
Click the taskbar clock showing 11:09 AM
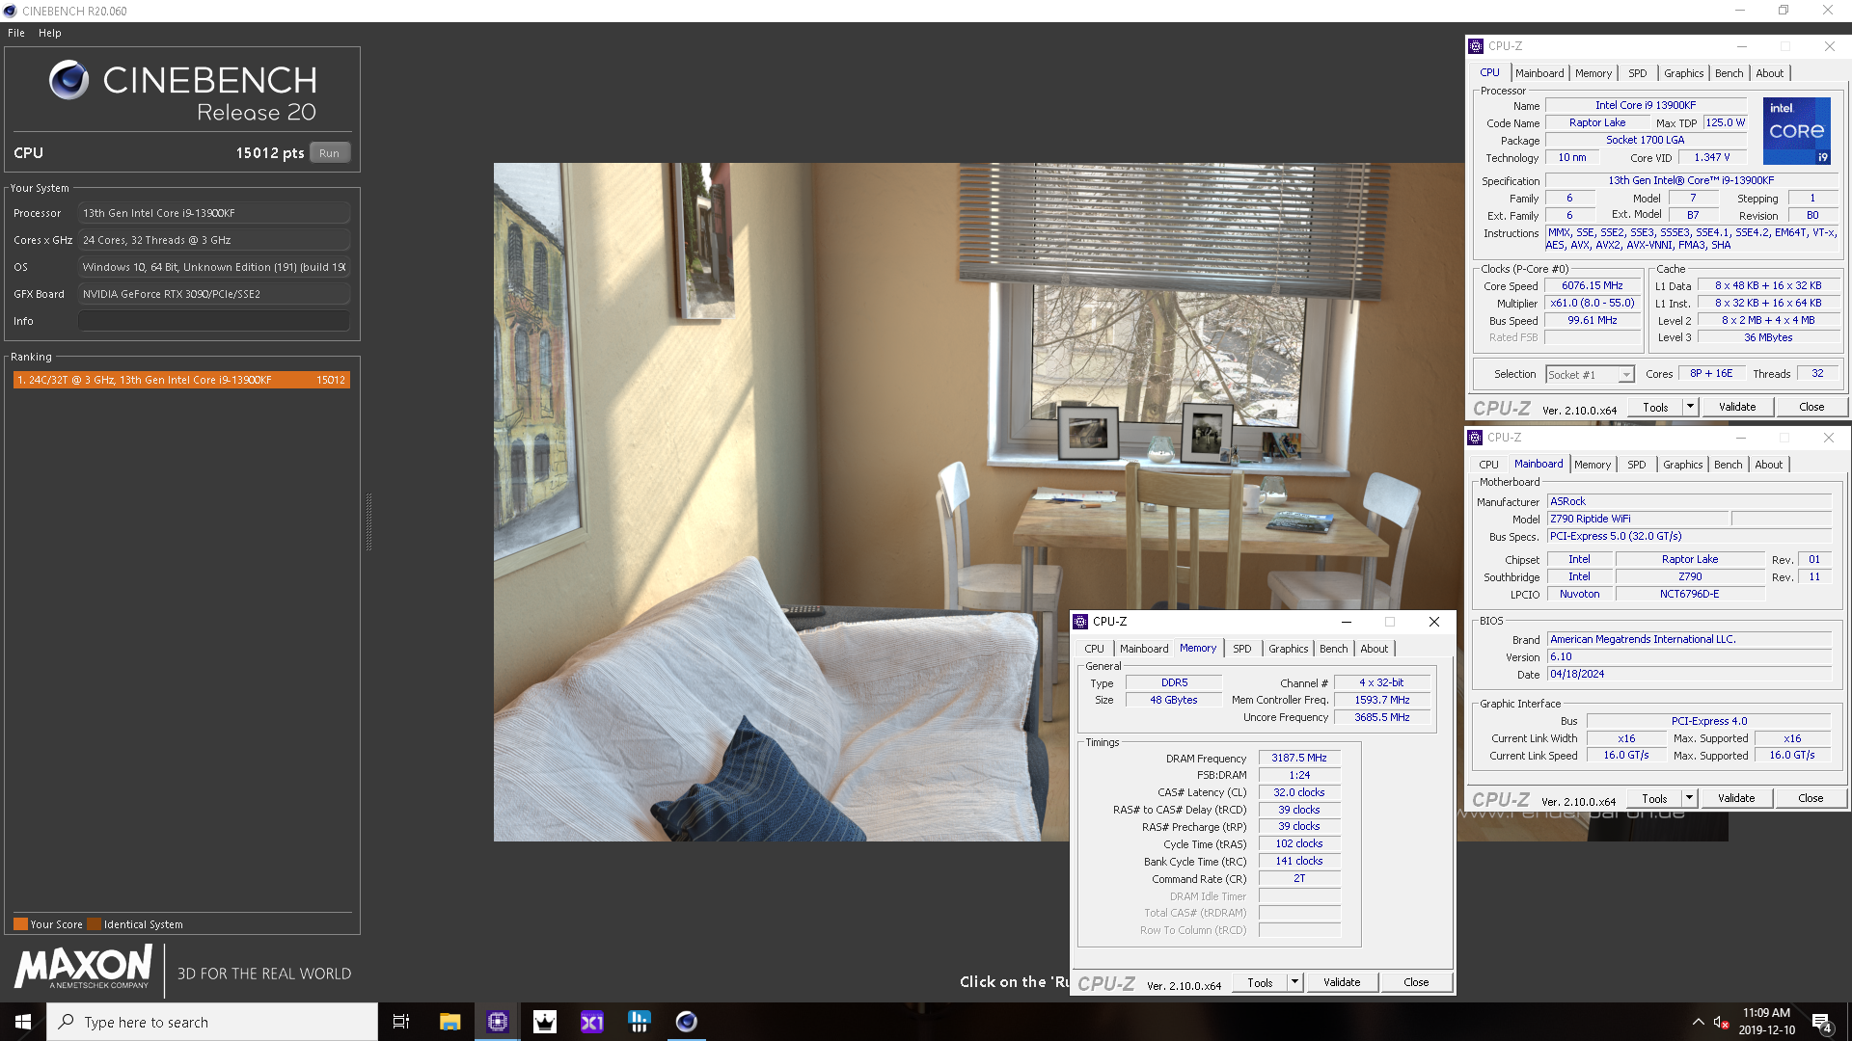[1766, 1022]
